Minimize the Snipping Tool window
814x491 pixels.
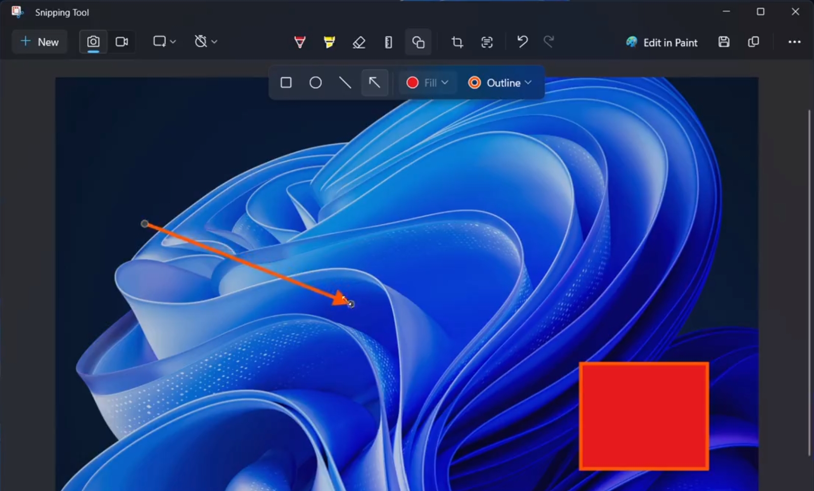coord(726,12)
